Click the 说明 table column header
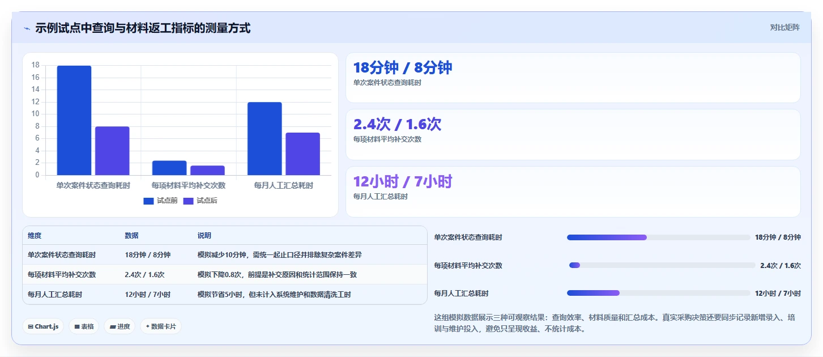This screenshot has width=823, height=357. pyautogui.click(x=204, y=236)
